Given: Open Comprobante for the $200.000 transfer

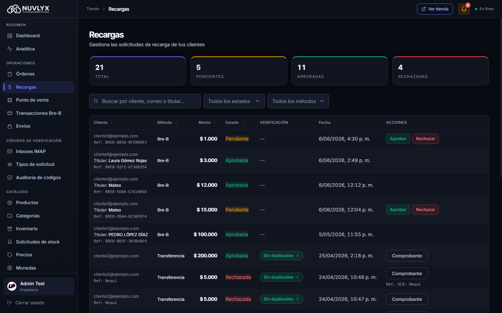Looking at the screenshot, I should (407, 256).
